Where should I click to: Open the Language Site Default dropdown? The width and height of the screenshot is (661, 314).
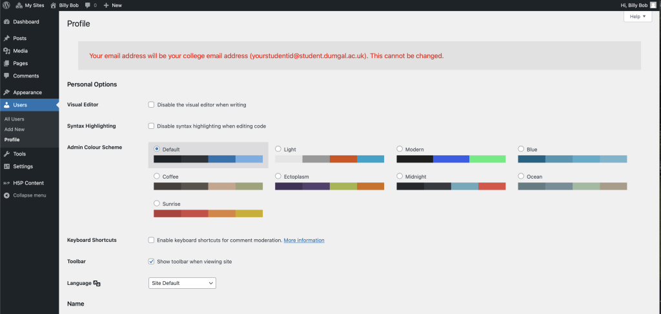coord(182,283)
